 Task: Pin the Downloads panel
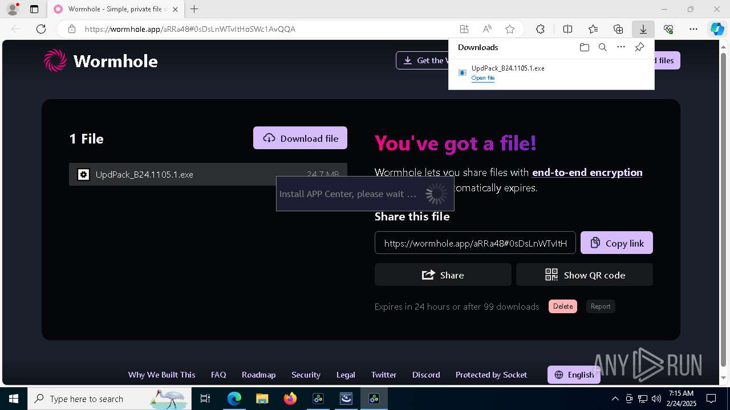click(x=639, y=47)
